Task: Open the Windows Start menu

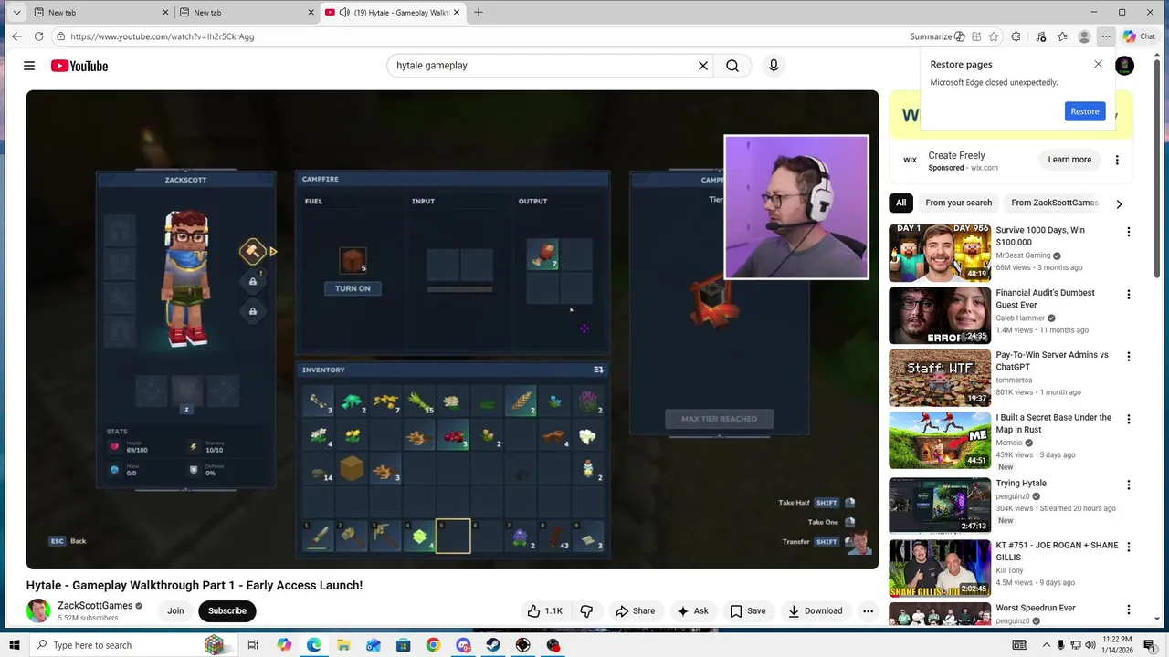Action: [15, 645]
